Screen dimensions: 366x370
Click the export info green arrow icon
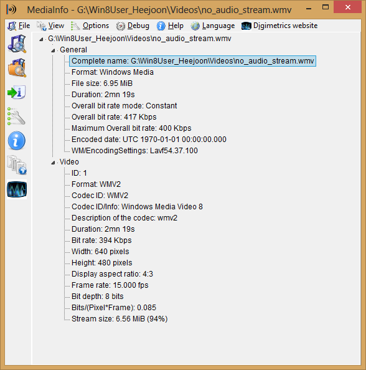tap(17, 92)
